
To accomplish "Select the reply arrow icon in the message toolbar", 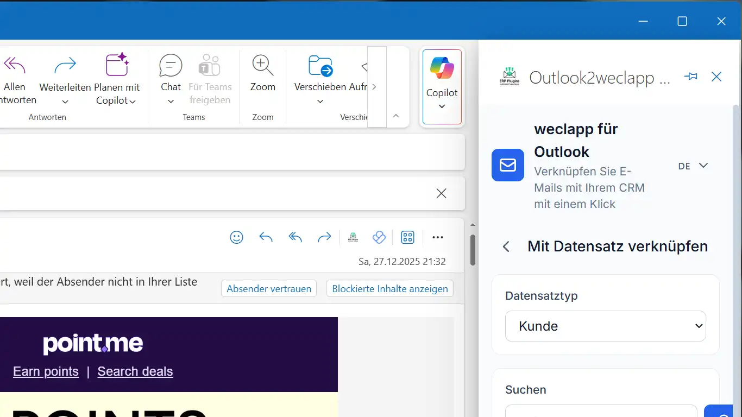I will point(266,237).
